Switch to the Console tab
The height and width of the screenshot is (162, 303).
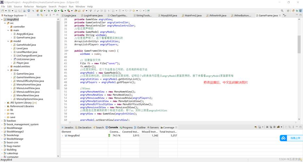[x=113, y=128]
